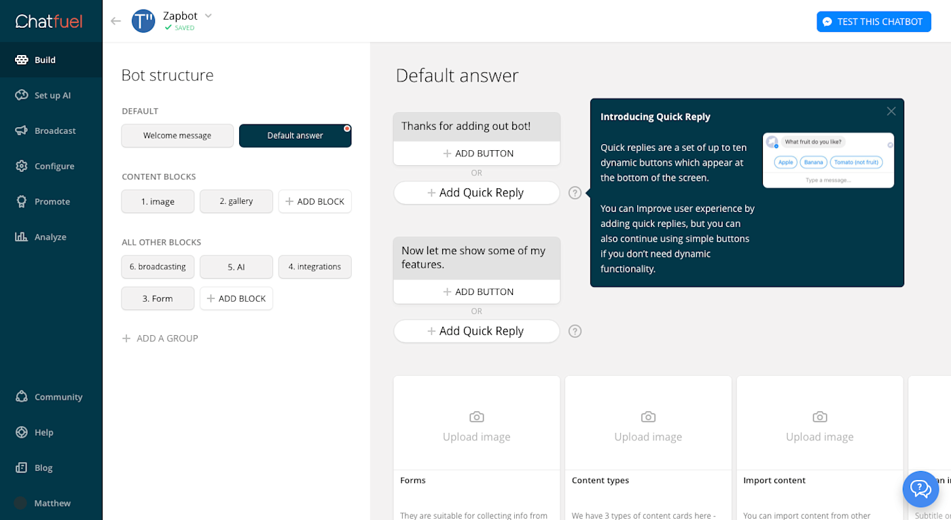Open the 6. broadcasting block
Screen dimensions: 951x520
tap(158, 266)
